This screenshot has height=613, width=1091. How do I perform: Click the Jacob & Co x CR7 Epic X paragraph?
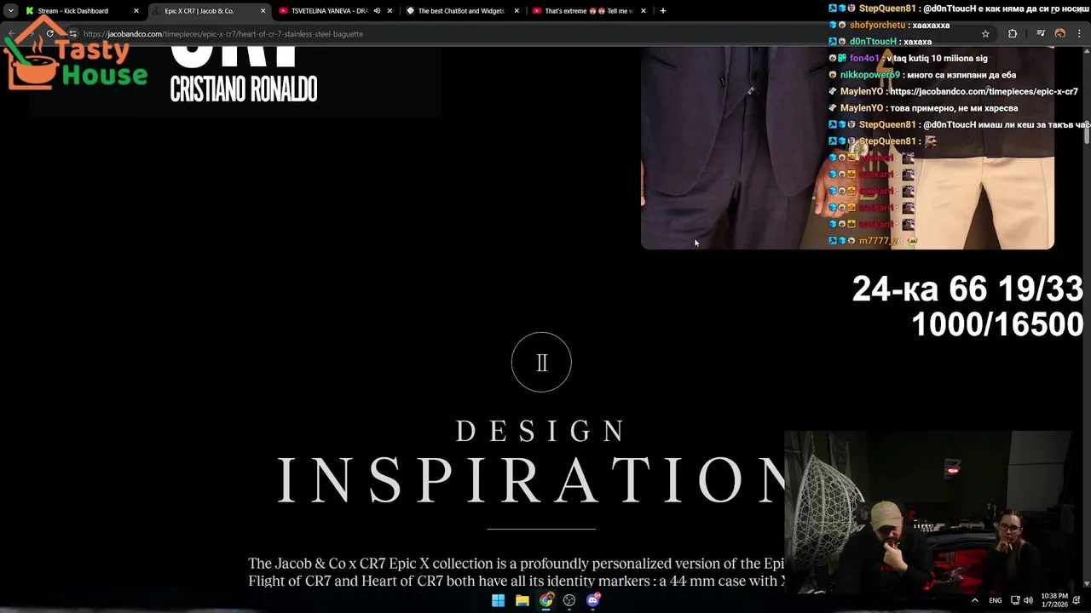tap(516, 572)
